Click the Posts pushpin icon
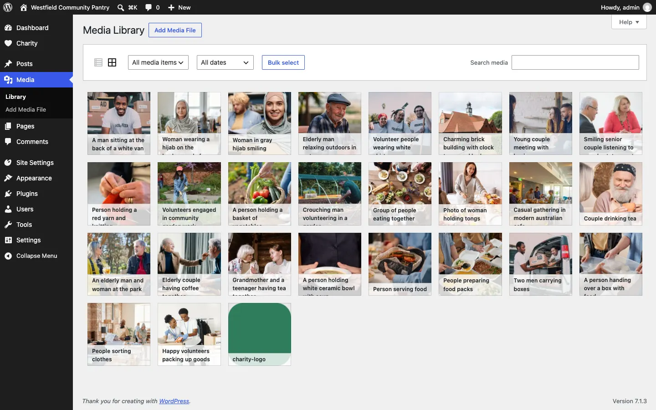Viewport: 656px width, 410px height. click(x=8, y=64)
